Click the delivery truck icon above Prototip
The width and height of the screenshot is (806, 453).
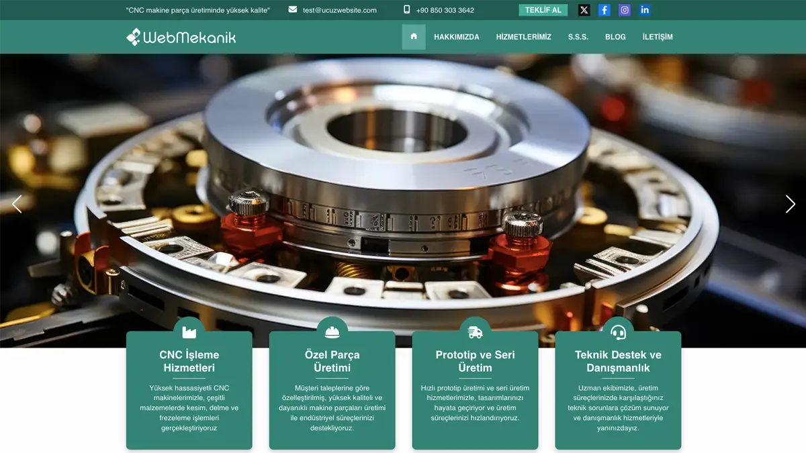point(475,332)
